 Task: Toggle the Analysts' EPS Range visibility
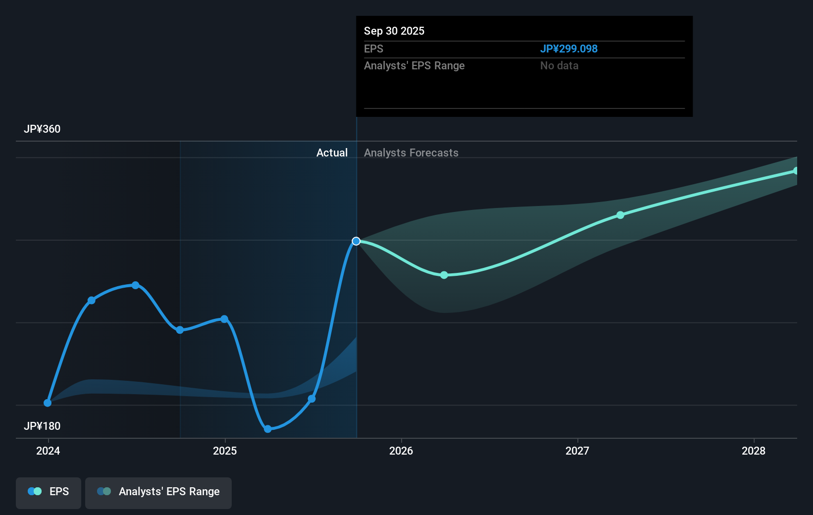(158, 492)
